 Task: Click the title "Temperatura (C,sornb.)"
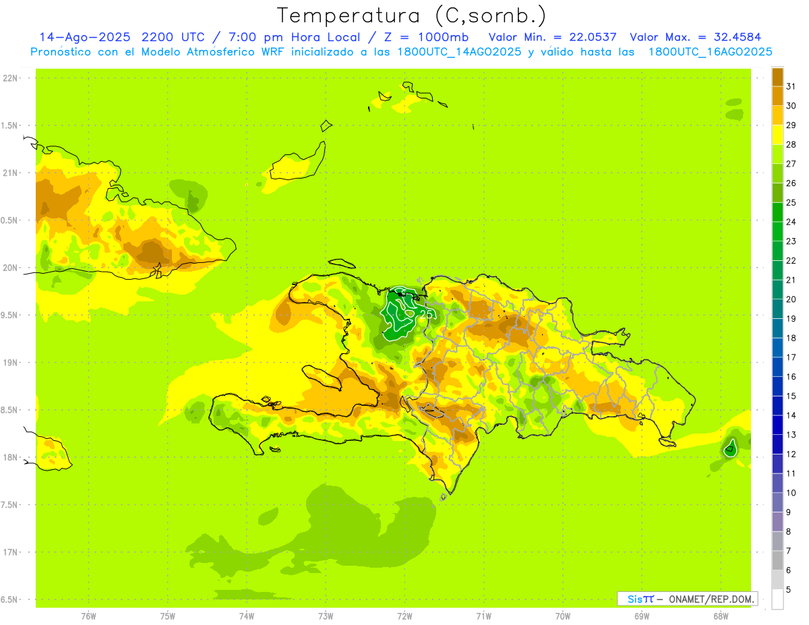click(412, 15)
